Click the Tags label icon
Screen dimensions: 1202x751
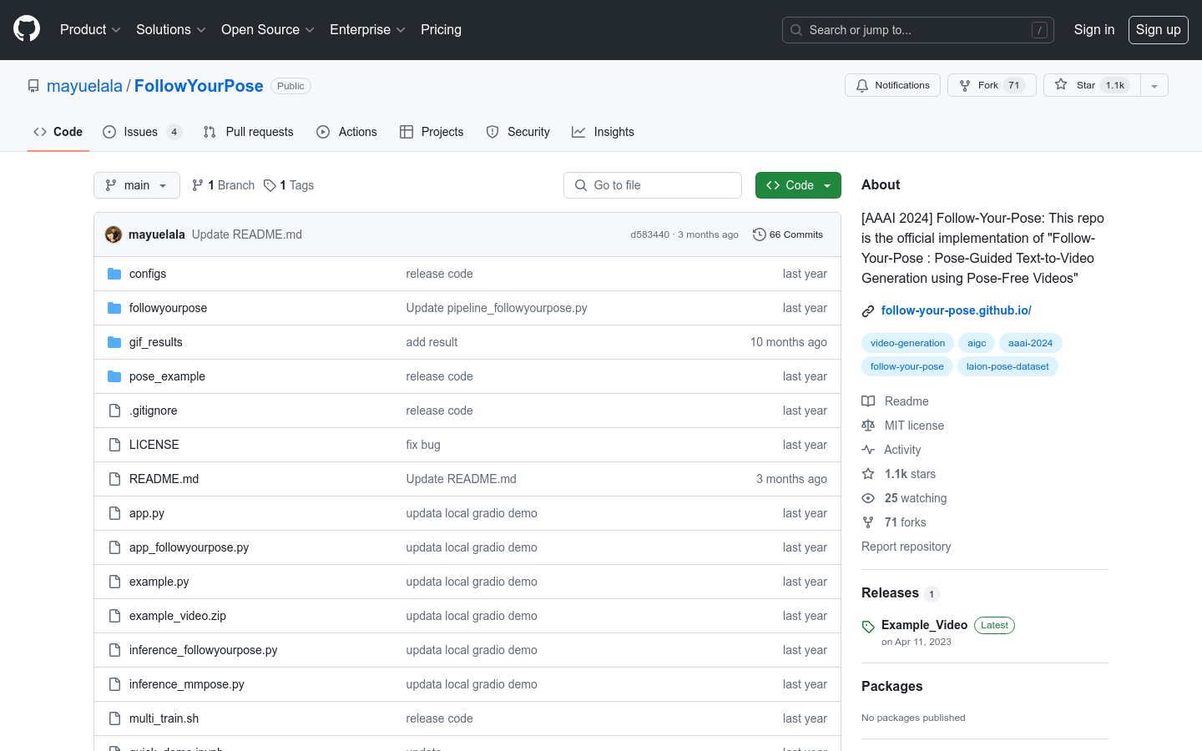(x=270, y=185)
